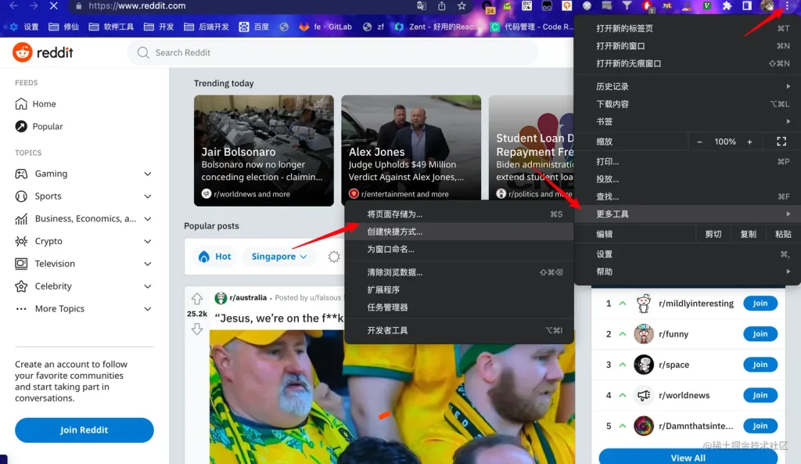Click the Celebrity star icon
Screen dimensions: 801x464
[x=21, y=286]
